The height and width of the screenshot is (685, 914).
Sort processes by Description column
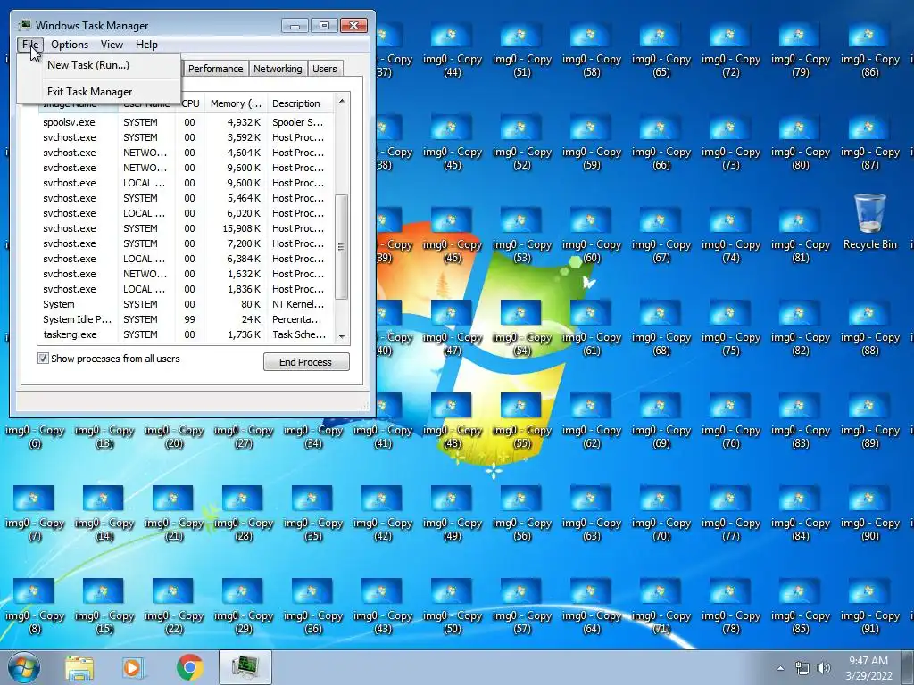tap(296, 103)
